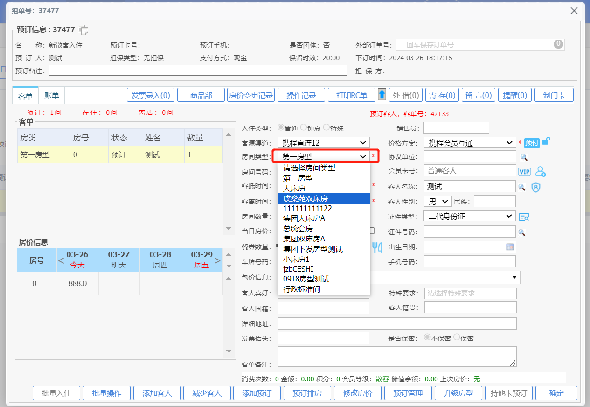Click the 升级房型 button

click(x=458, y=393)
